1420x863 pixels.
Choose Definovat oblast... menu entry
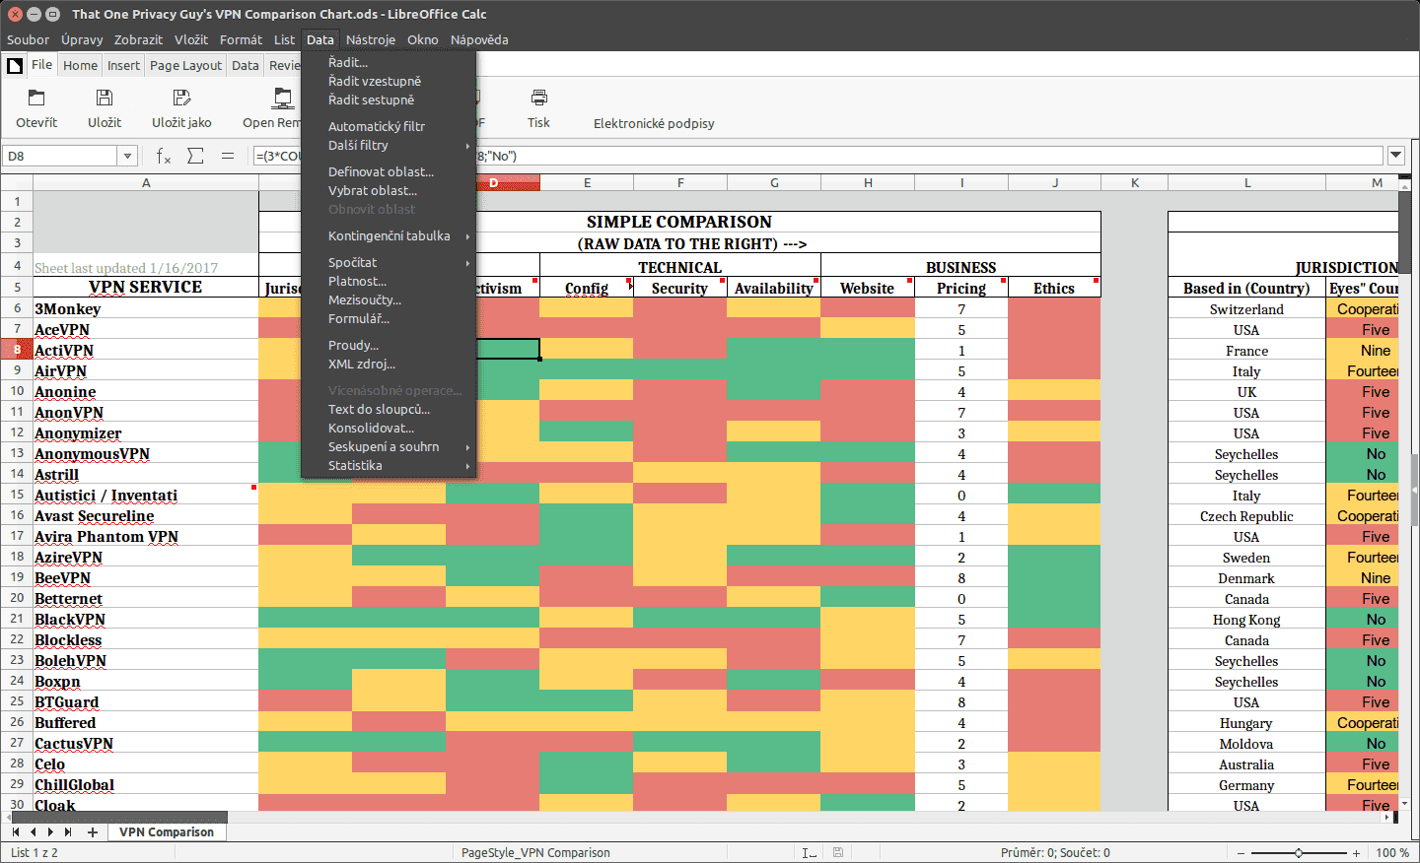click(x=389, y=172)
